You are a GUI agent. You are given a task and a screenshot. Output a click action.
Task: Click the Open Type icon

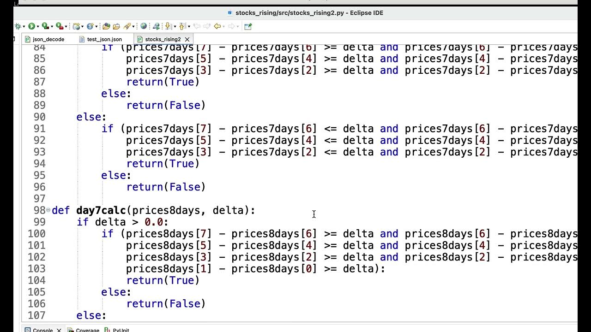pyautogui.click(x=106, y=26)
